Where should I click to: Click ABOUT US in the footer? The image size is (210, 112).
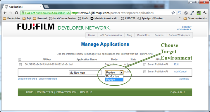coord(86,92)
